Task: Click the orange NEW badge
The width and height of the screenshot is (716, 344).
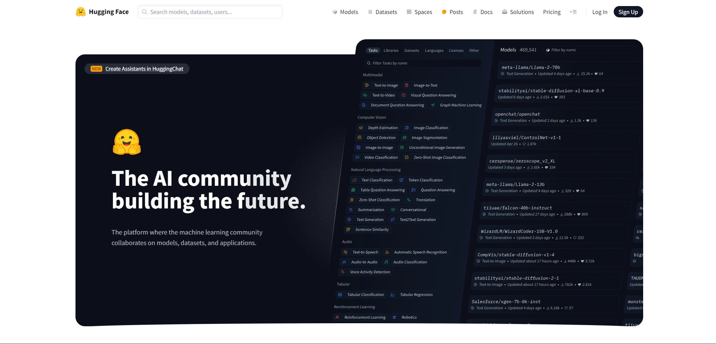Action: [x=96, y=69]
